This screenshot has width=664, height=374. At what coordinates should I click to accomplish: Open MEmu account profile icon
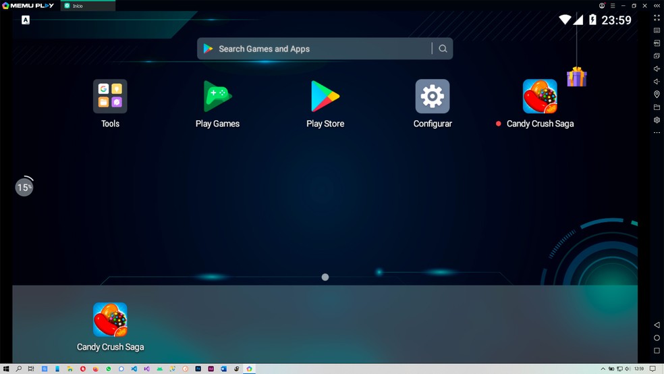coord(602,6)
